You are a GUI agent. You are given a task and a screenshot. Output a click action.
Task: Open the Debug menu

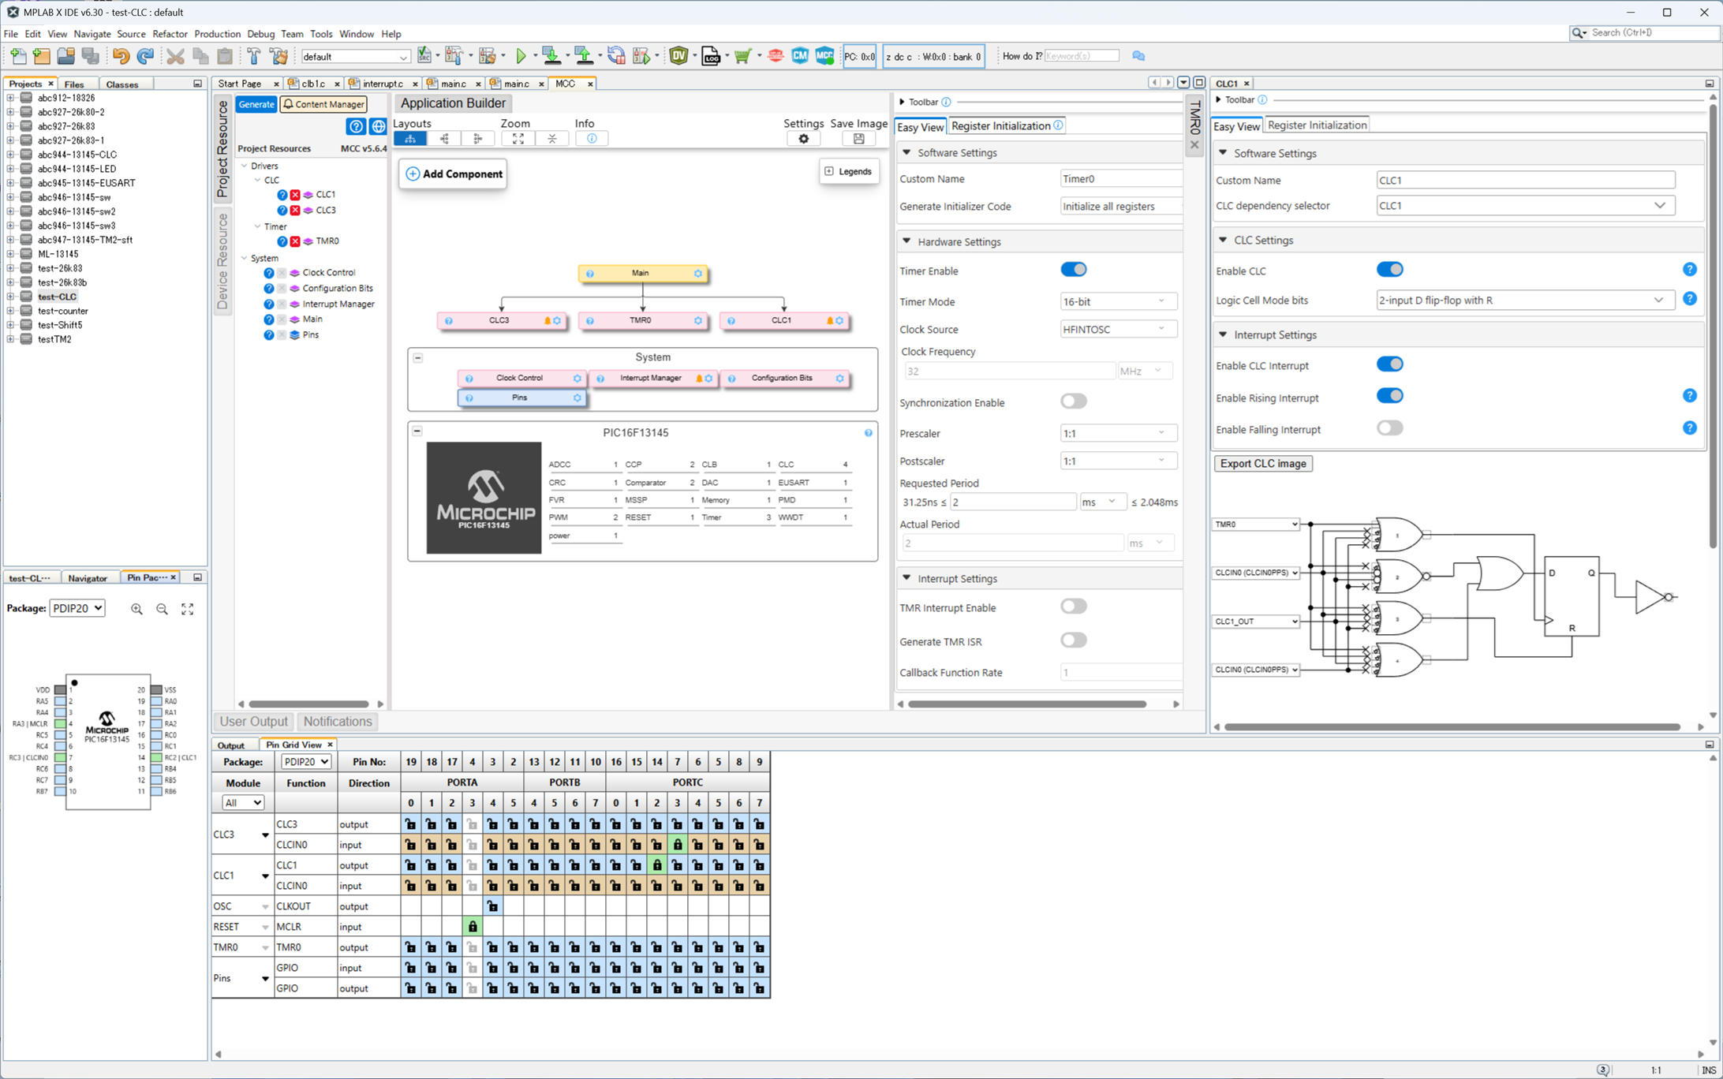pos(260,34)
